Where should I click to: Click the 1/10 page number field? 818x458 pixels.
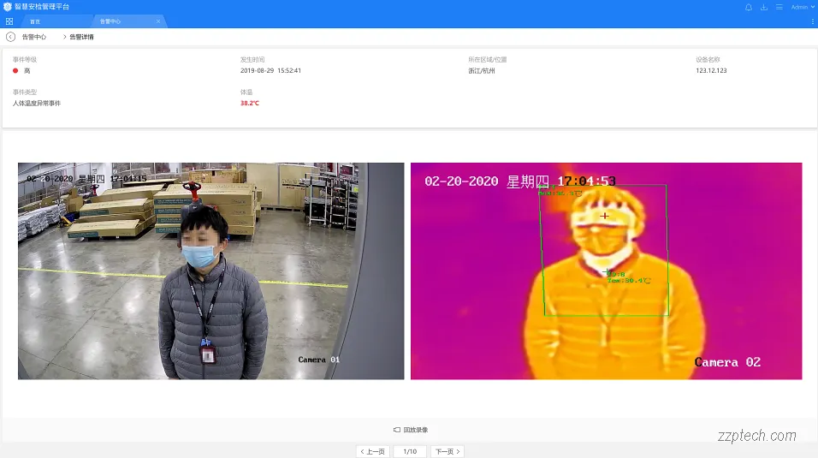(x=410, y=451)
